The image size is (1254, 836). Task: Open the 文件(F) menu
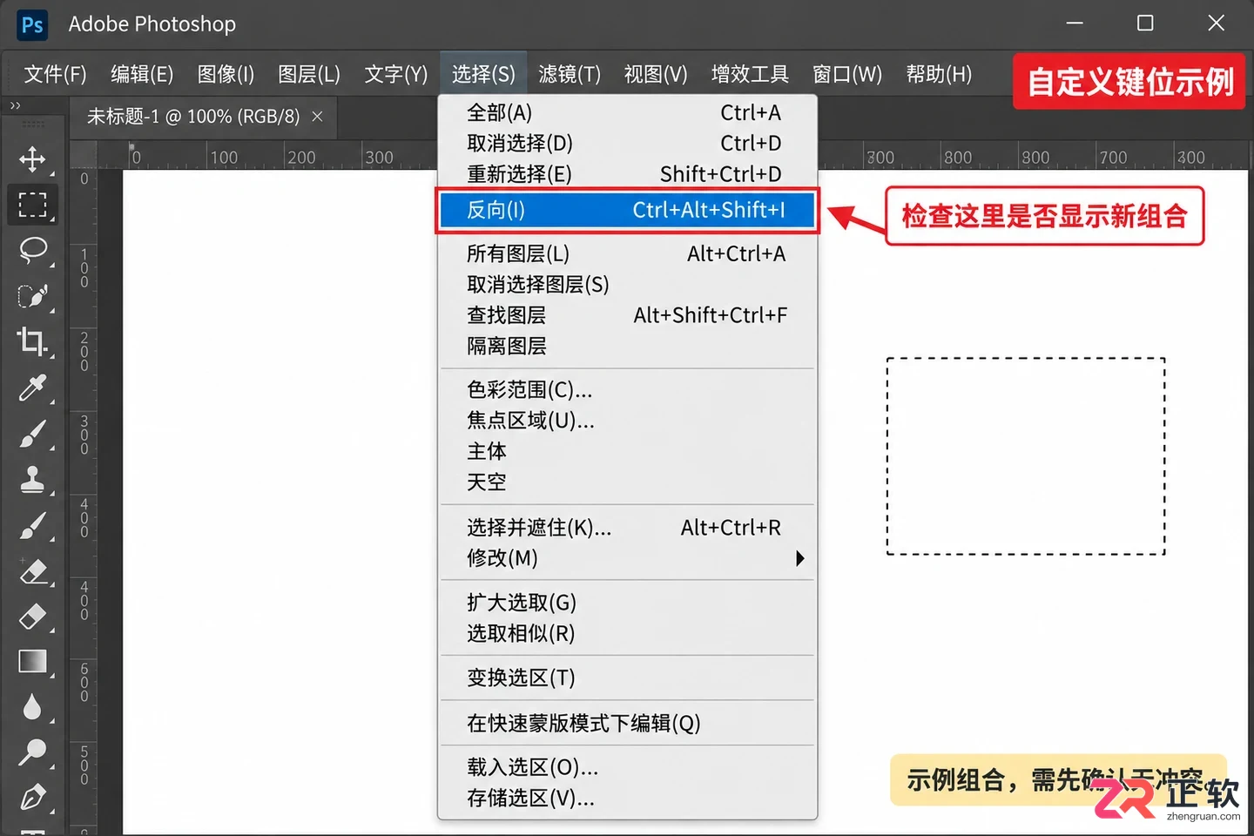coord(55,74)
